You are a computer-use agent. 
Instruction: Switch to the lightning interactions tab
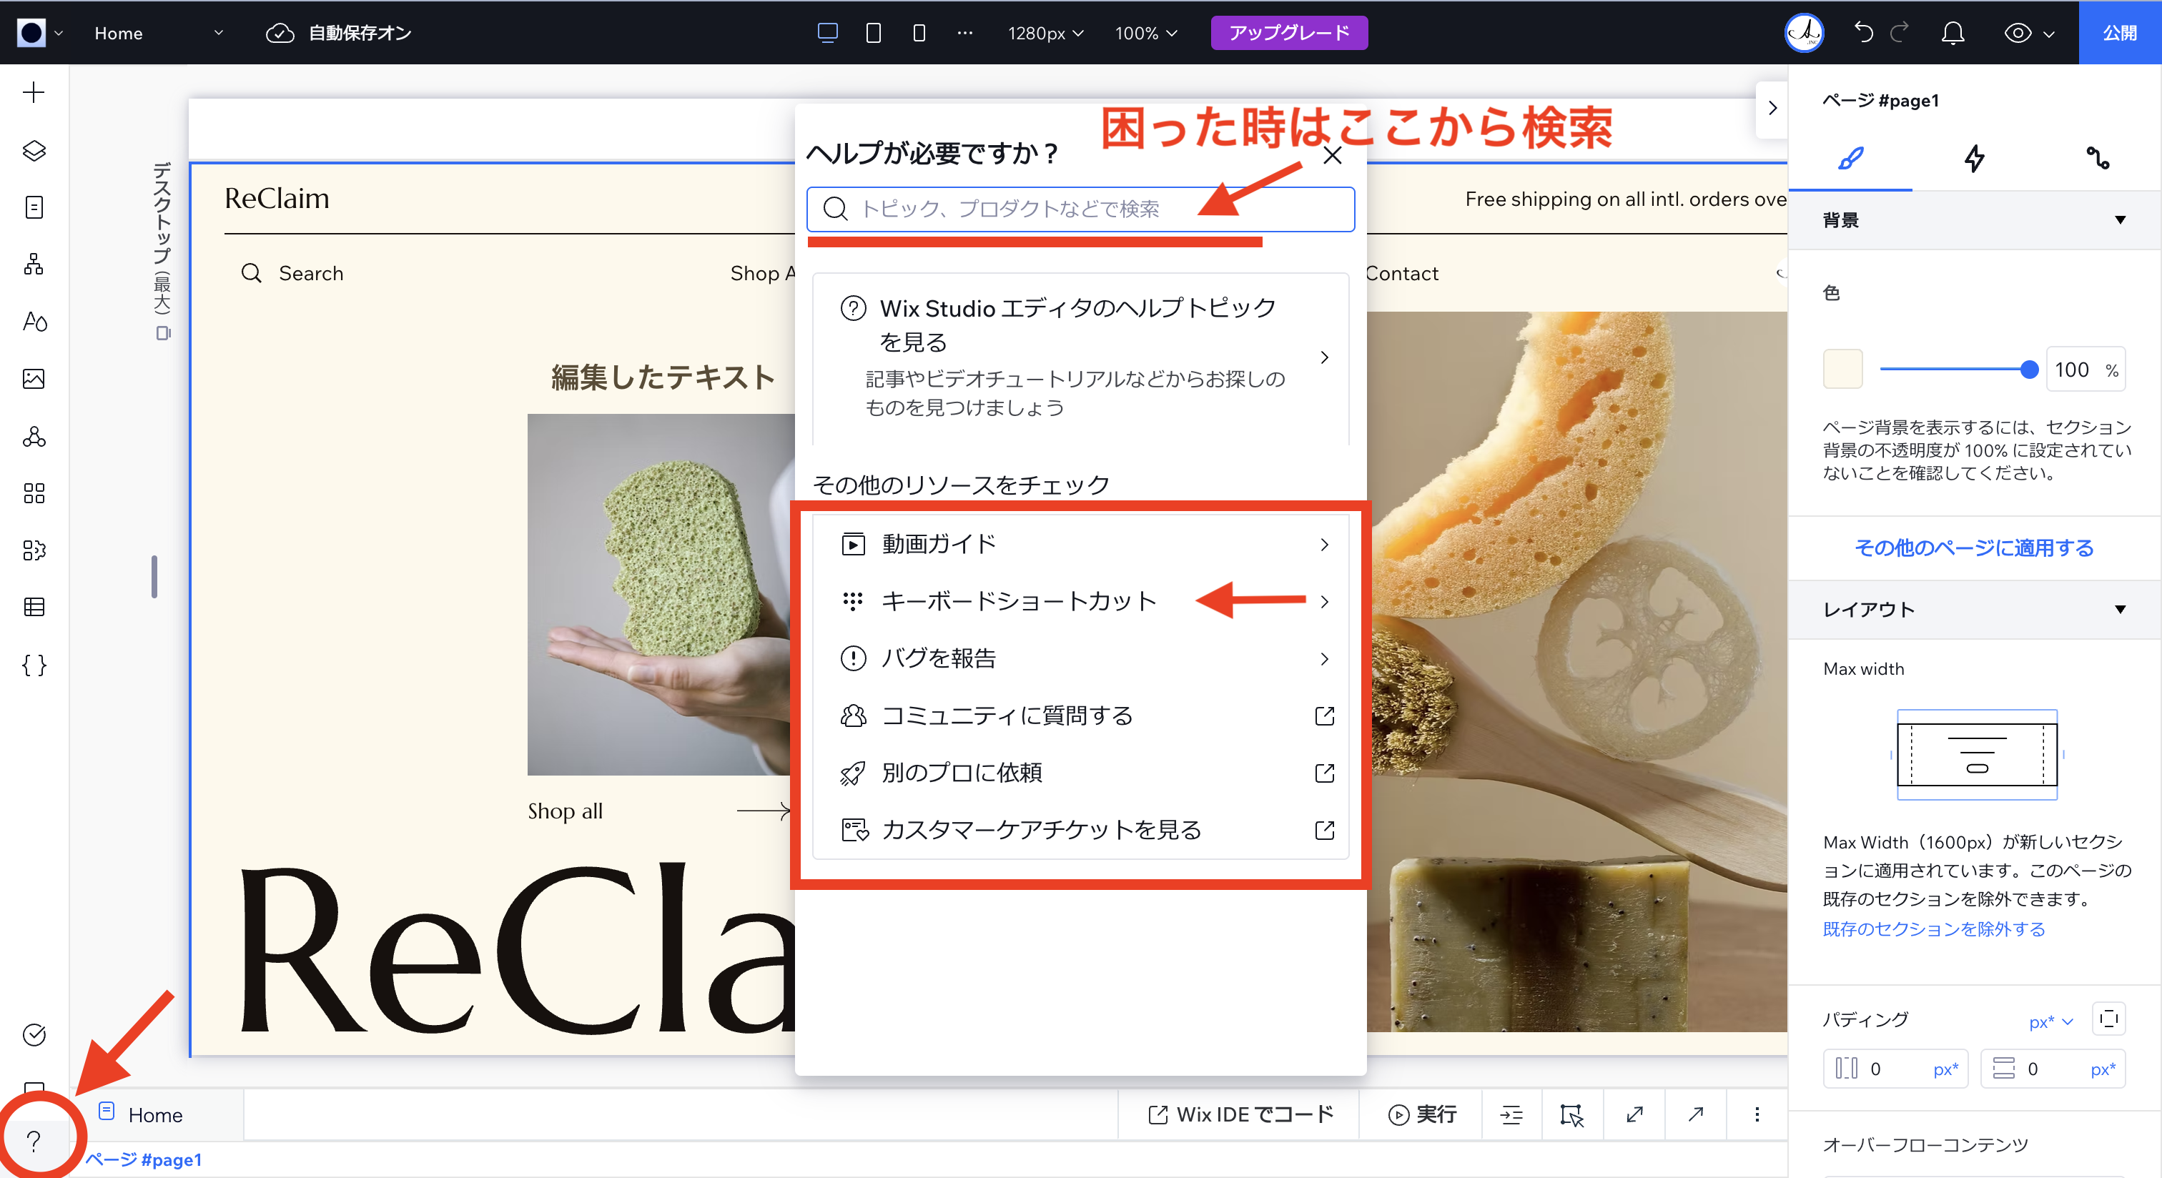click(1974, 159)
